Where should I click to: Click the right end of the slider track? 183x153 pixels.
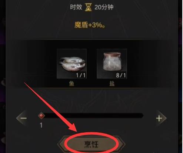(142, 116)
